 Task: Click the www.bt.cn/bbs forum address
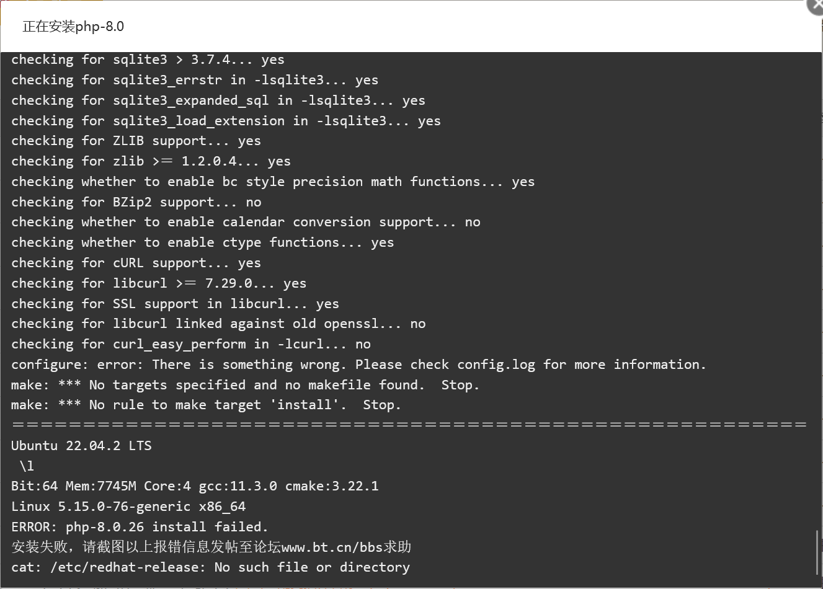332,547
